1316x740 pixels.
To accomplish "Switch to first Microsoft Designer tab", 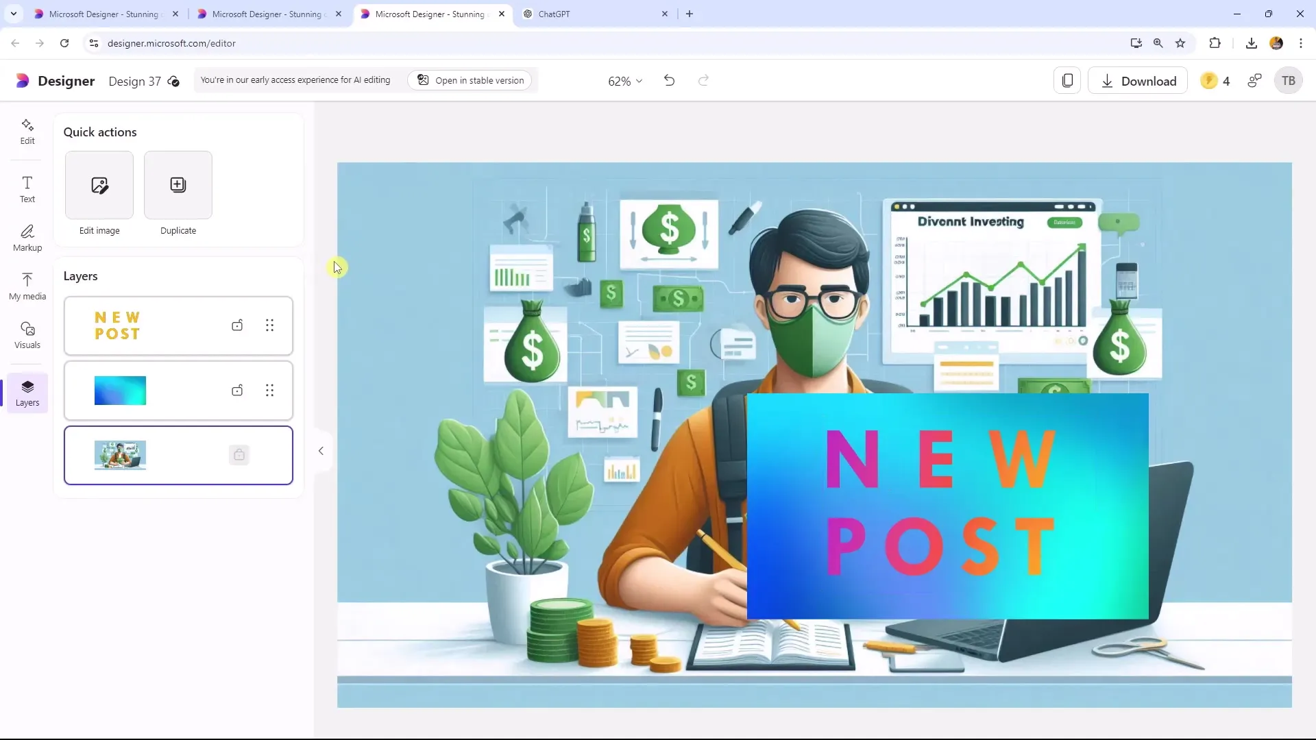I will [x=104, y=14].
